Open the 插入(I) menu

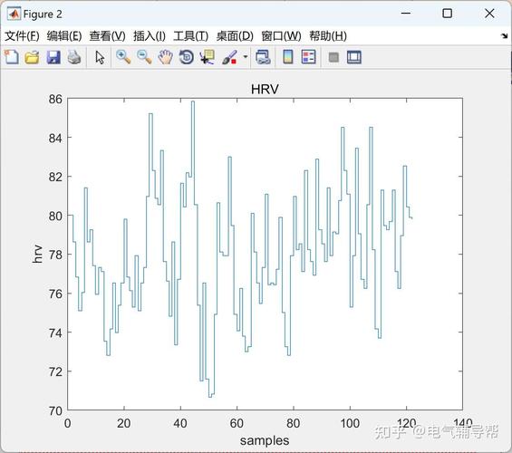[x=150, y=36]
